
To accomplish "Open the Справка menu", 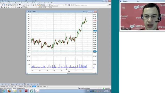I will coord(109,3).
